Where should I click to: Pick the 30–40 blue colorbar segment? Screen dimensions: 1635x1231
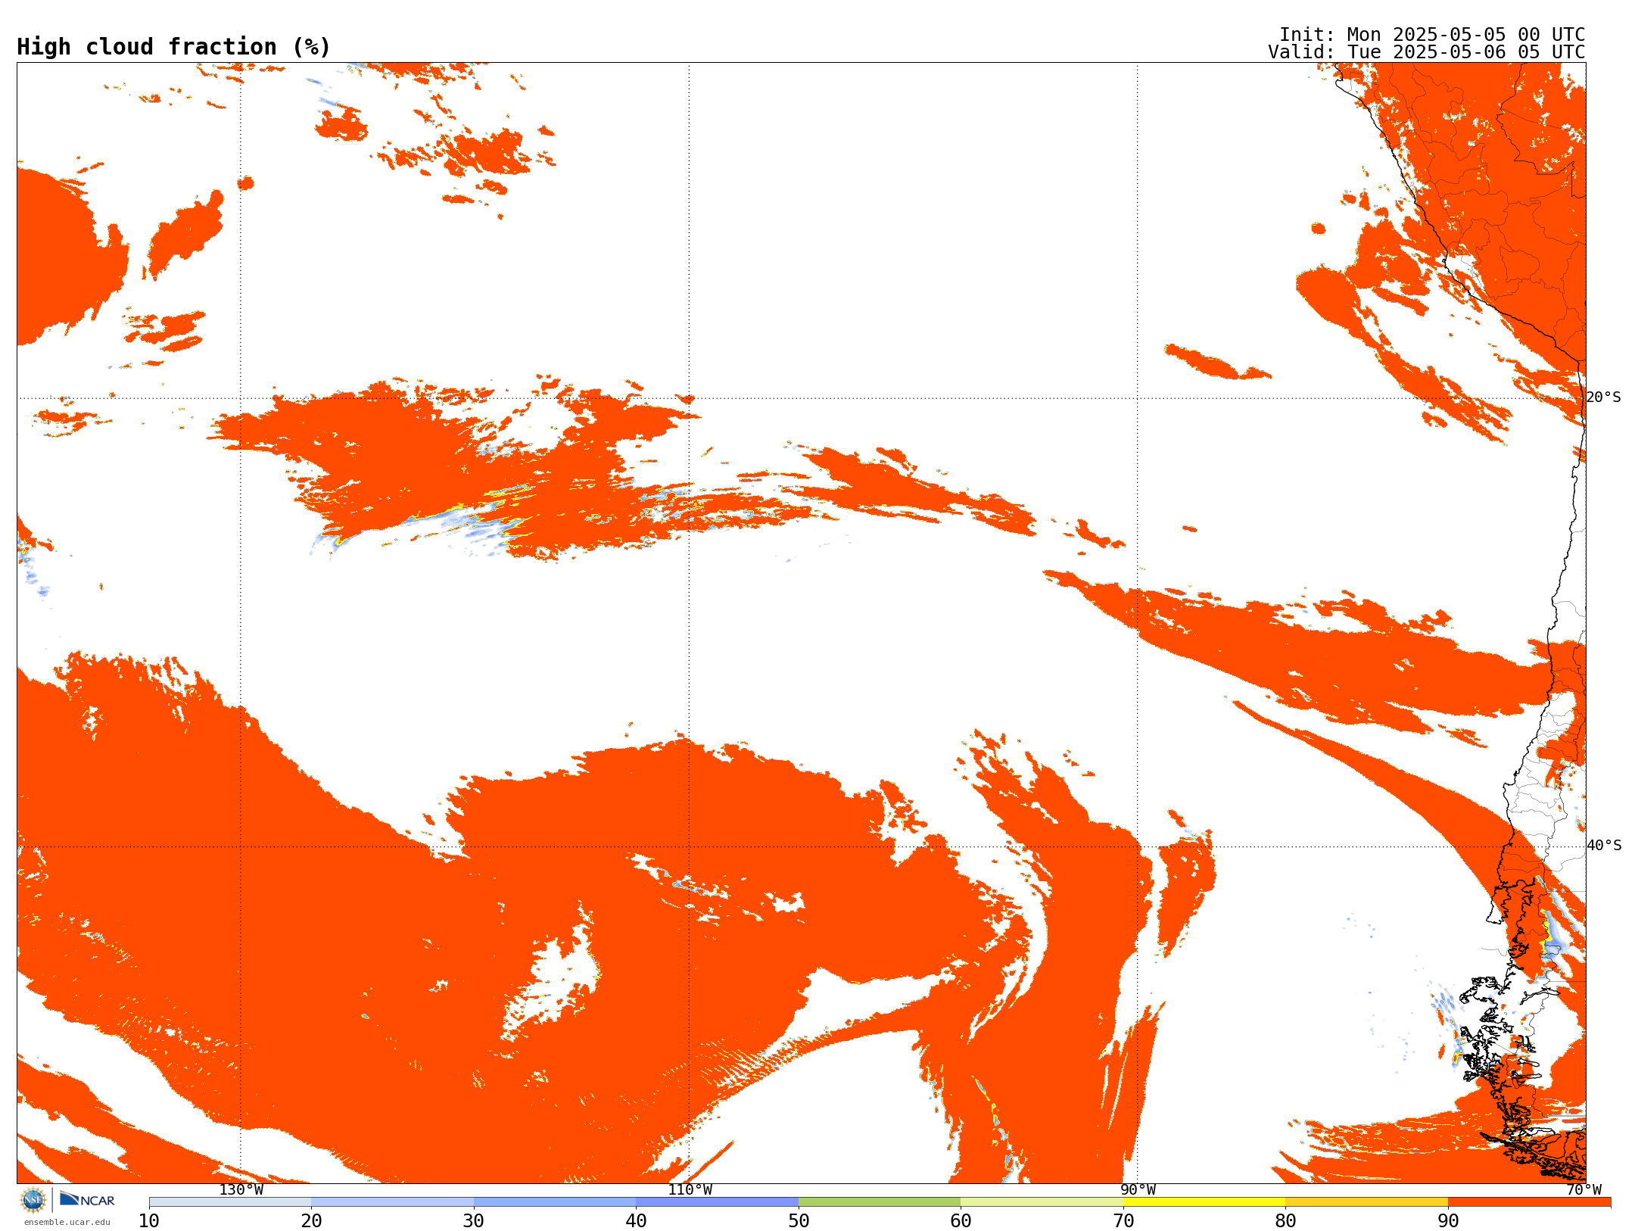pos(555,1202)
